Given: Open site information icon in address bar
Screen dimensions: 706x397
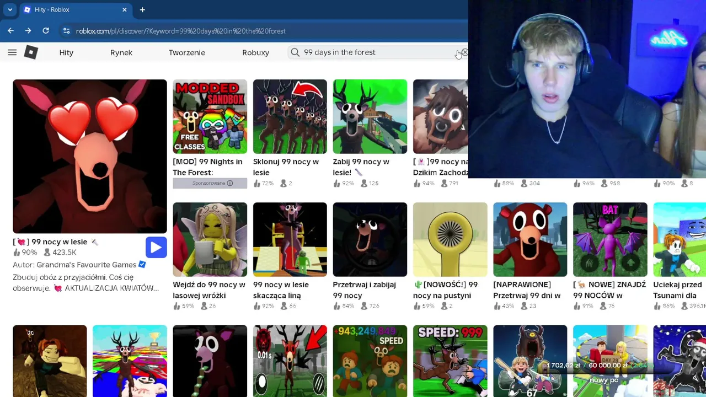Looking at the screenshot, I should click(66, 31).
